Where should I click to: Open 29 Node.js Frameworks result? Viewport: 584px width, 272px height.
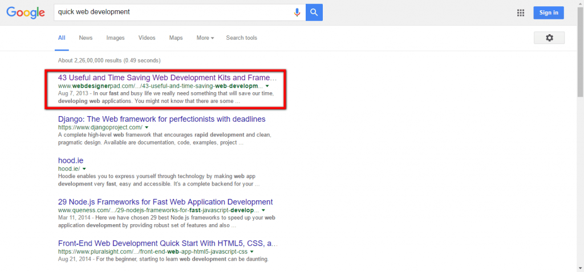coord(165,202)
